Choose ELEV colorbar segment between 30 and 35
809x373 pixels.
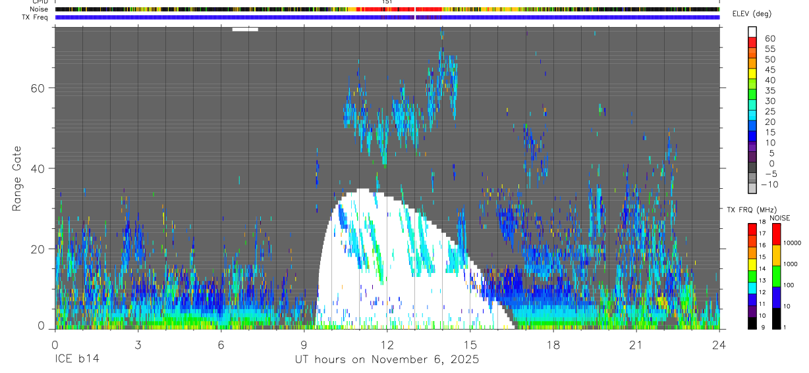pyautogui.click(x=753, y=95)
